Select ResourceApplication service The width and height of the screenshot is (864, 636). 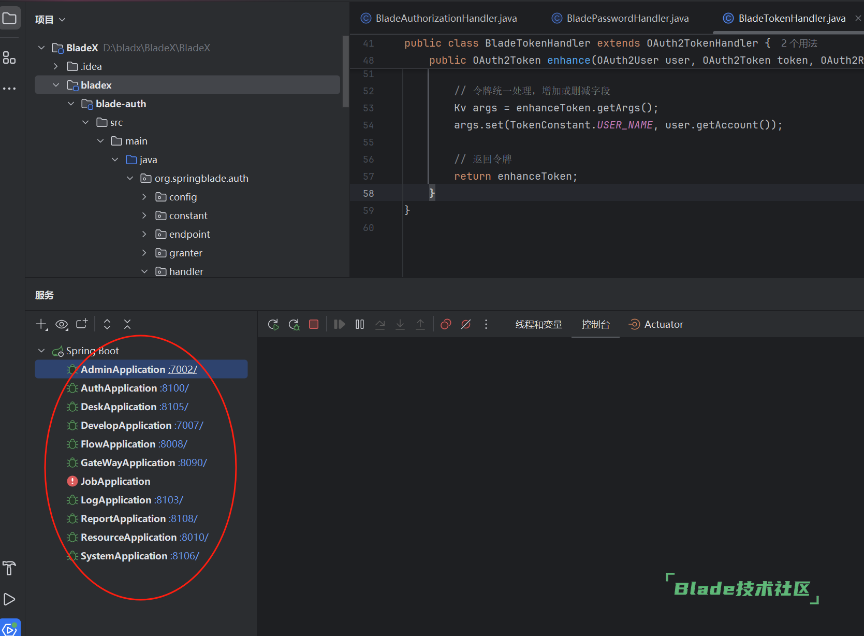pyautogui.click(x=141, y=537)
